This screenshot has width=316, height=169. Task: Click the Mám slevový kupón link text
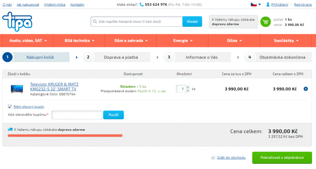point(29,106)
